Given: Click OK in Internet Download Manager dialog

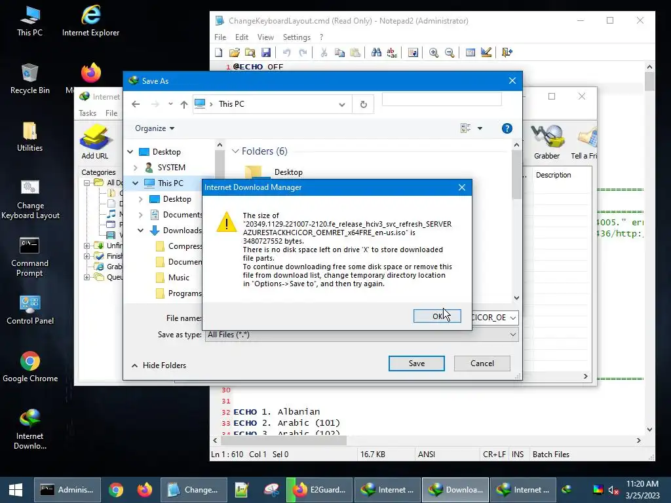Looking at the screenshot, I should 437,316.
